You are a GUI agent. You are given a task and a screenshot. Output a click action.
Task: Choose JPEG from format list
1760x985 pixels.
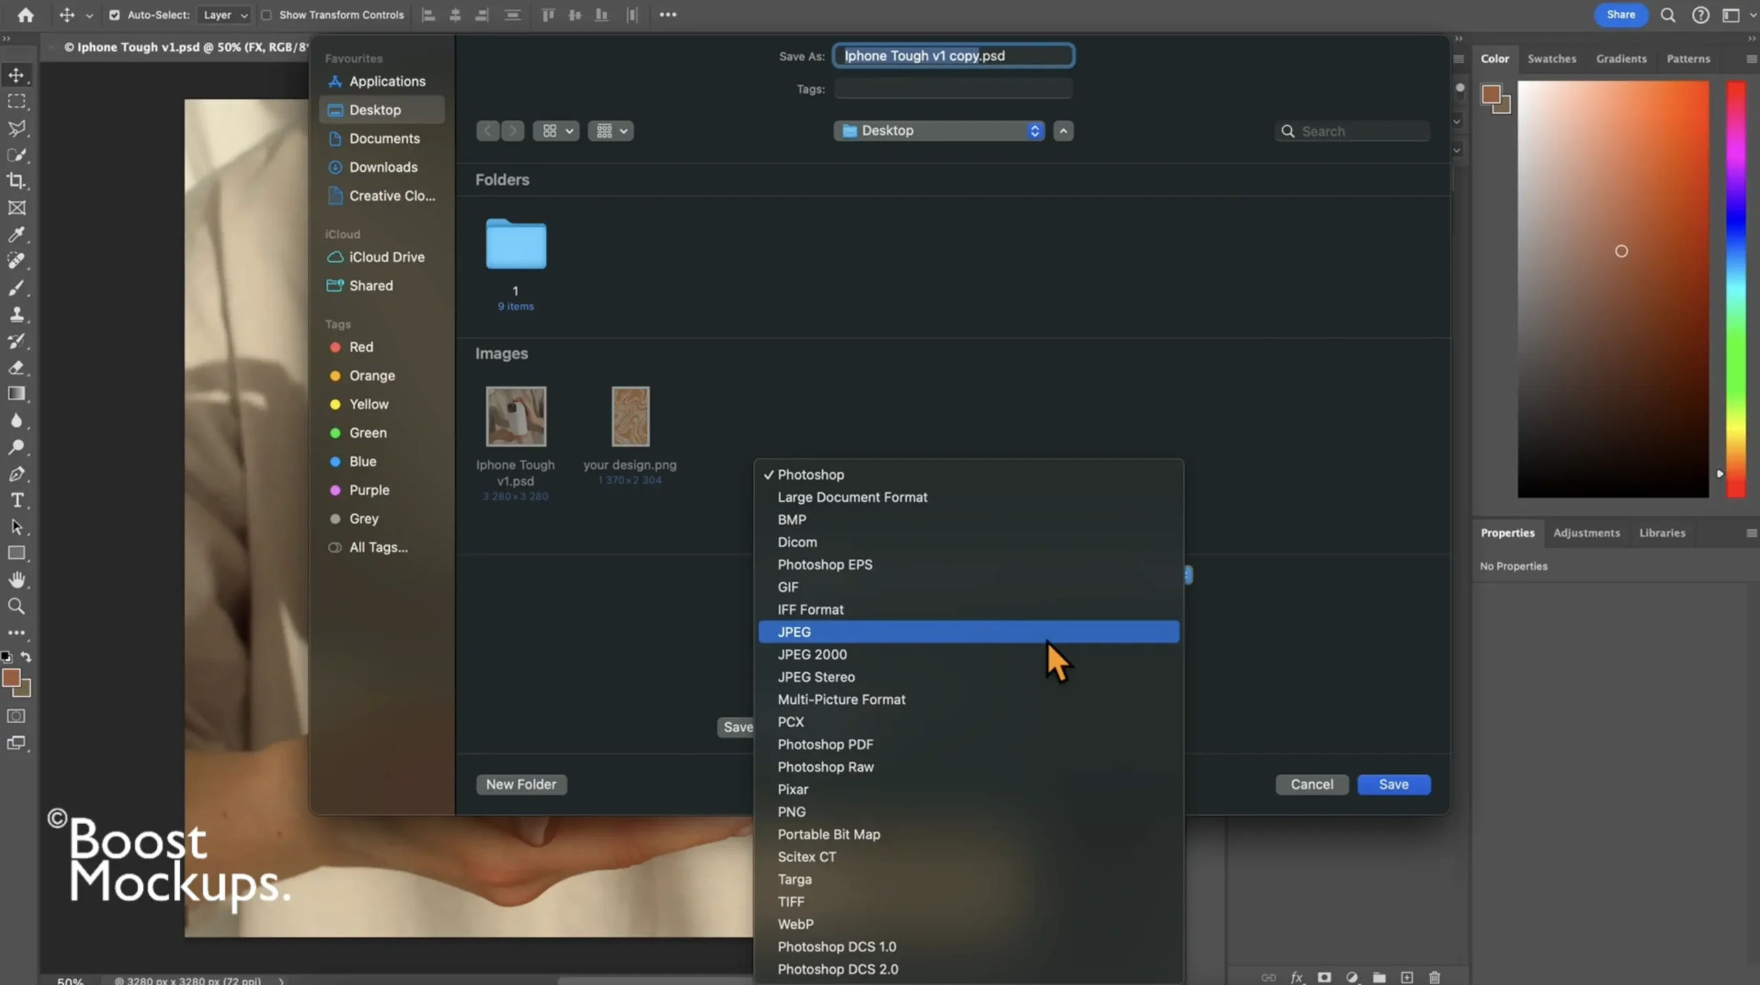coord(968,632)
